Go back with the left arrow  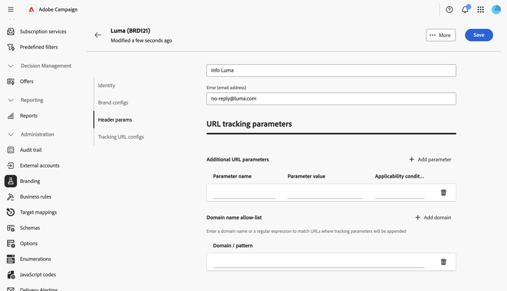tap(98, 35)
